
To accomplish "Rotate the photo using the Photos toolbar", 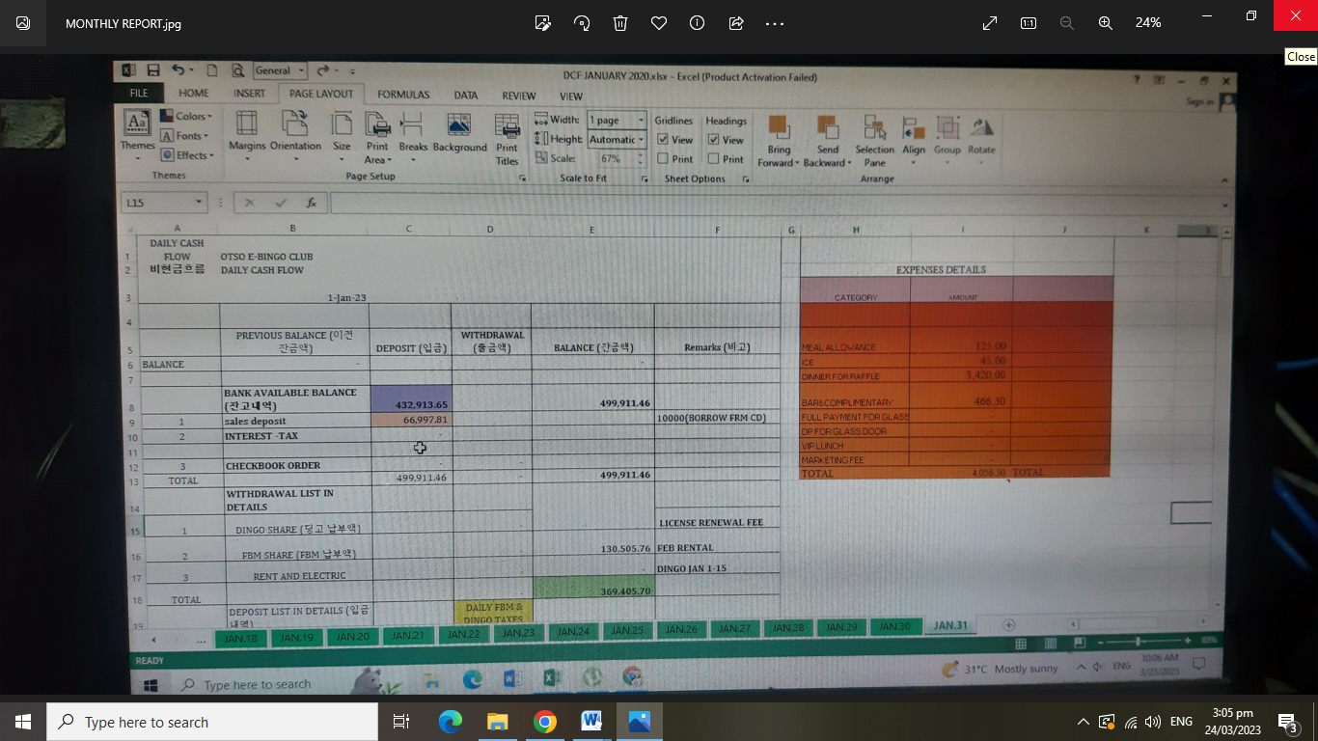I will 582,23.
